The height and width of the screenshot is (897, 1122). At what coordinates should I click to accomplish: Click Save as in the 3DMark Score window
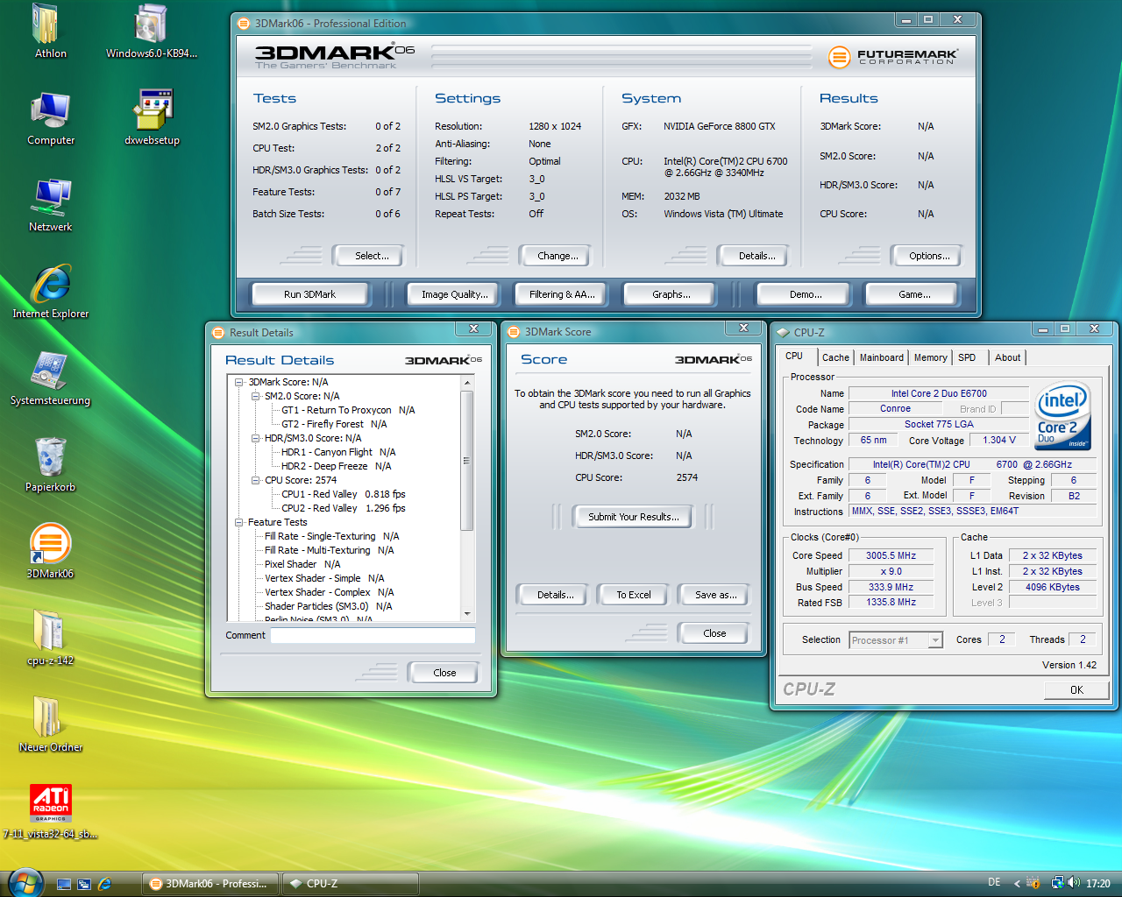point(716,595)
